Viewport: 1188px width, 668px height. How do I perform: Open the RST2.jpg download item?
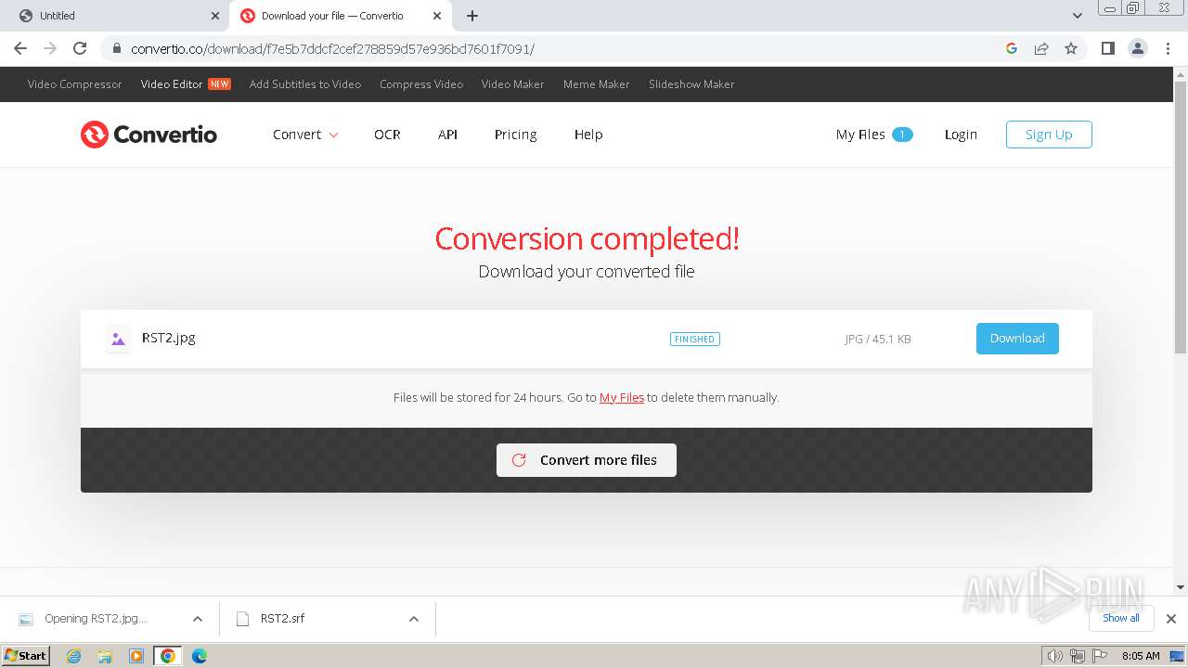click(x=96, y=619)
